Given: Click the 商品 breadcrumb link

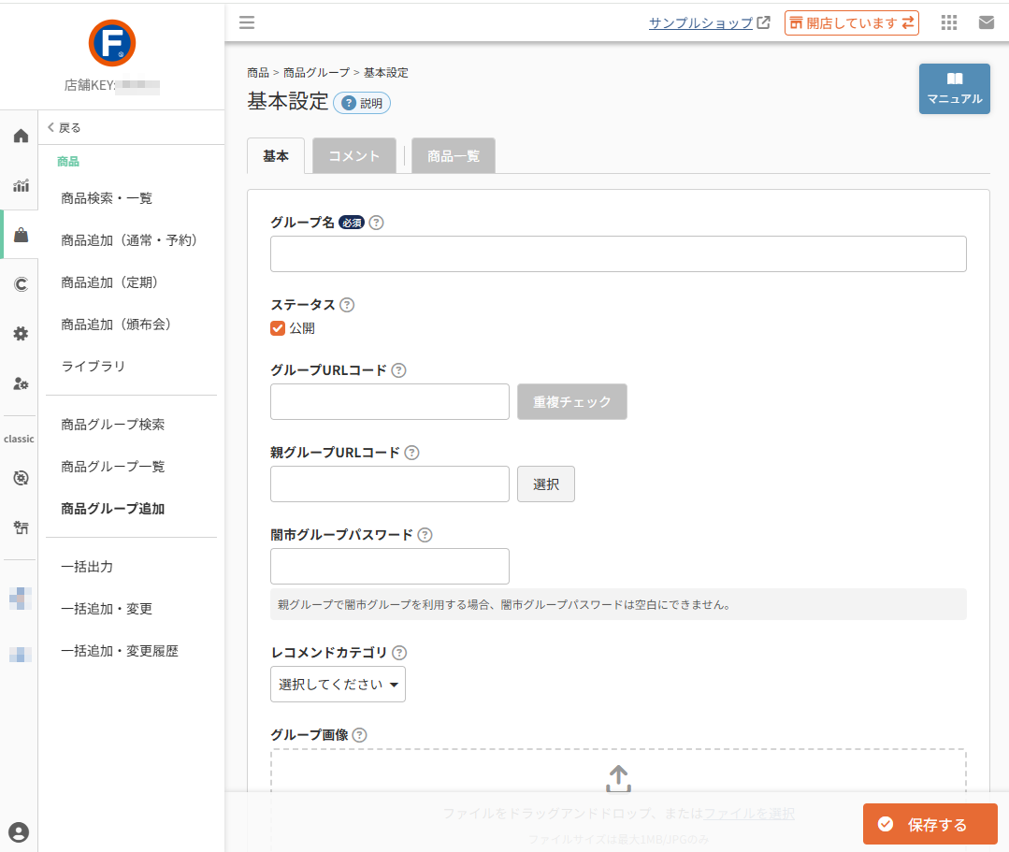Looking at the screenshot, I should click(x=258, y=73).
